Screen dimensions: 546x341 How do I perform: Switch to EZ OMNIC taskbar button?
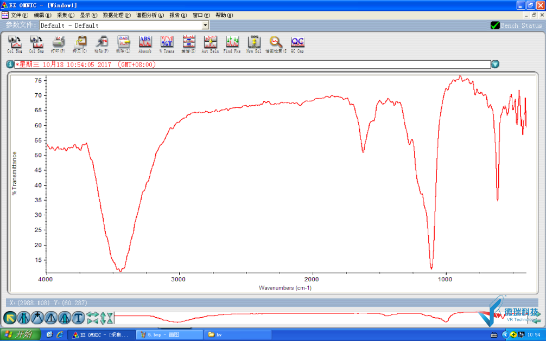coord(101,334)
